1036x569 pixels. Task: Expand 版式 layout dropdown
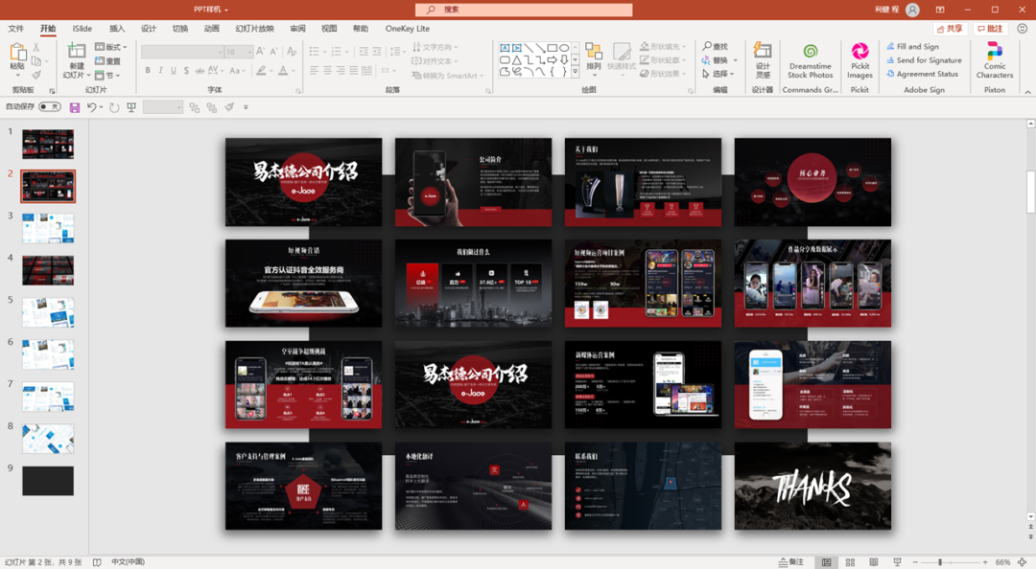[111, 47]
